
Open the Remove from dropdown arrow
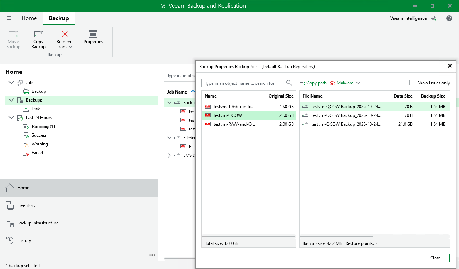click(x=71, y=47)
